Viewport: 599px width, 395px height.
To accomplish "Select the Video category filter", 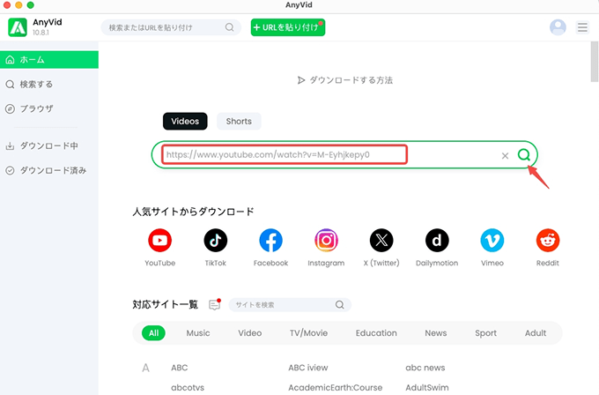I will (x=250, y=333).
